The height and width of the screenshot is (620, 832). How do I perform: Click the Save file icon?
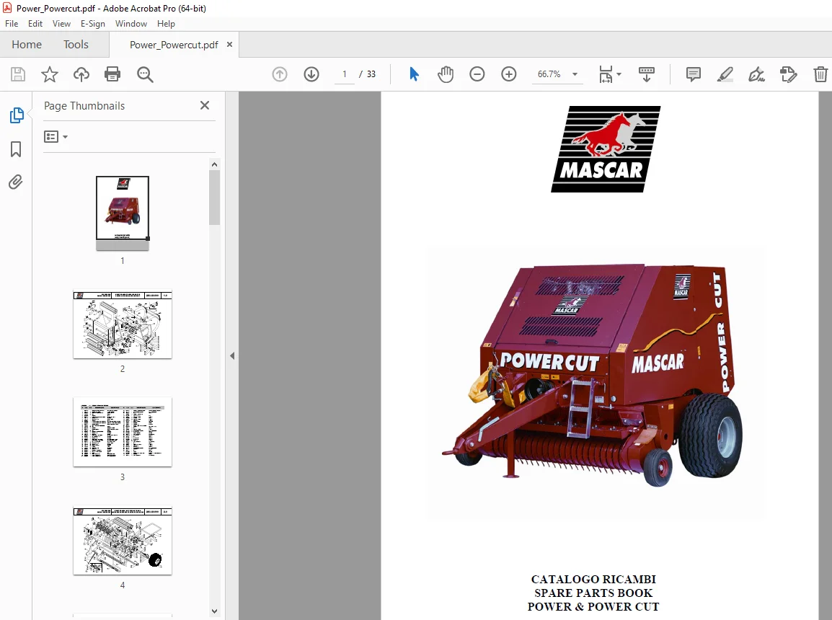point(18,74)
